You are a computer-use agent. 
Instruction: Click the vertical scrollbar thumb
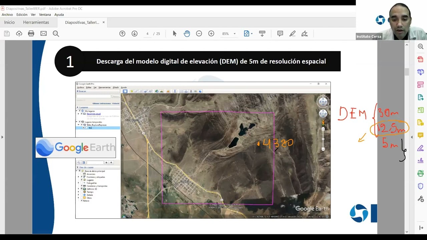(407, 72)
